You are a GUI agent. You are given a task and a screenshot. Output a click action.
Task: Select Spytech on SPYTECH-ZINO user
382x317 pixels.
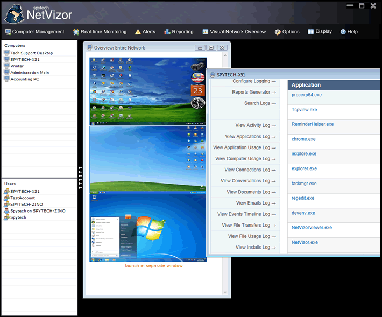point(38,211)
